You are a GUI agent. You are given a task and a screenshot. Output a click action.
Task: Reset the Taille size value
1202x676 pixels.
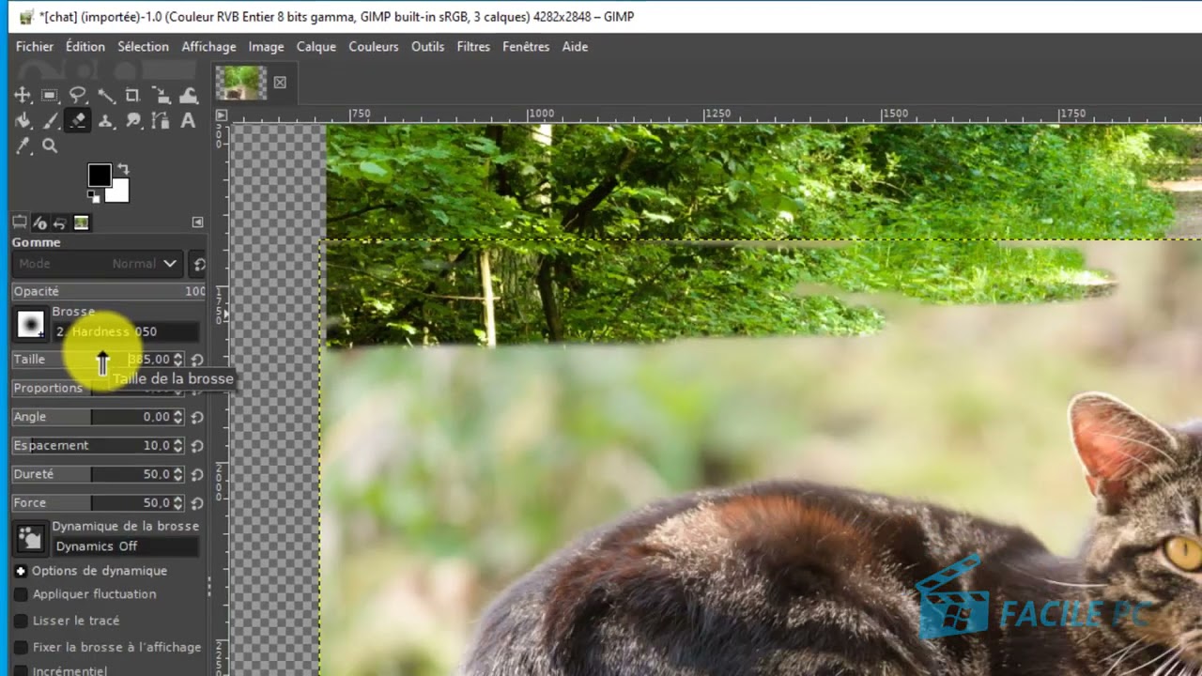197,359
